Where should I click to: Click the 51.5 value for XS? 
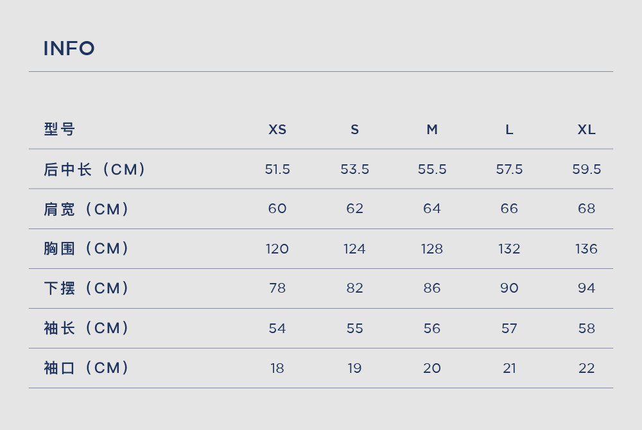pos(277,169)
